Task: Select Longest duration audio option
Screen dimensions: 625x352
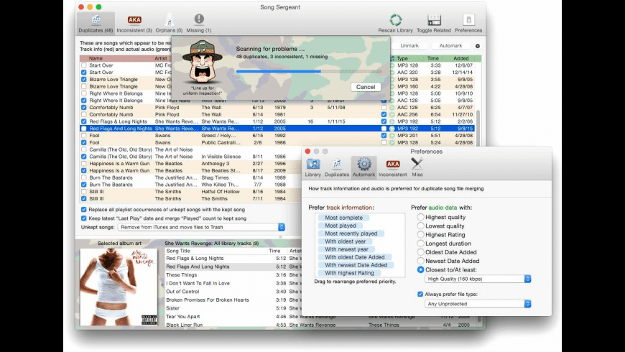Action: [x=420, y=244]
